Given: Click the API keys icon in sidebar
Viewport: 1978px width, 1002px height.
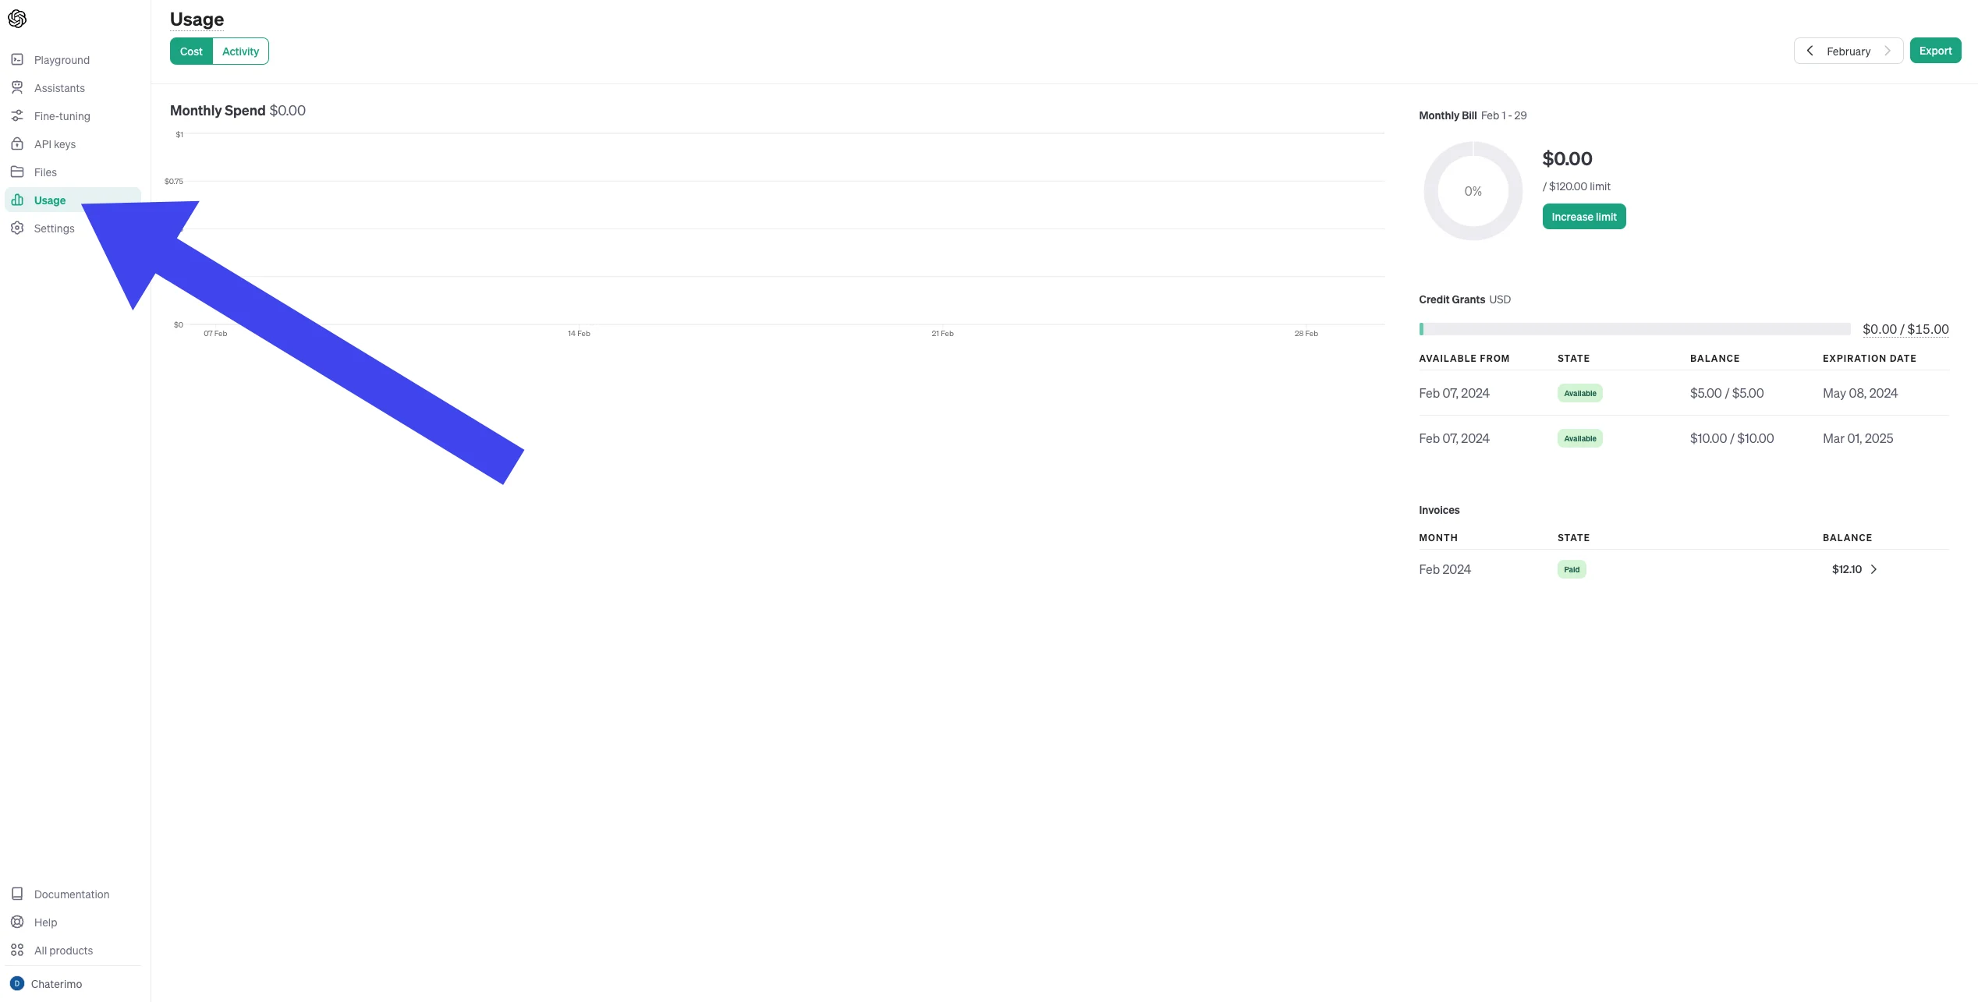Looking at the screenshot, I should (x=16, y=143).
